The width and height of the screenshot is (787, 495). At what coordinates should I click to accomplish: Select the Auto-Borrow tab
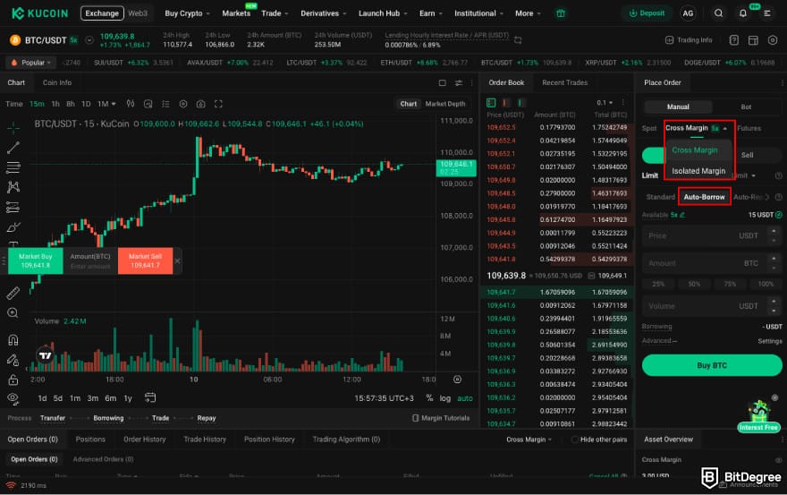704,197
